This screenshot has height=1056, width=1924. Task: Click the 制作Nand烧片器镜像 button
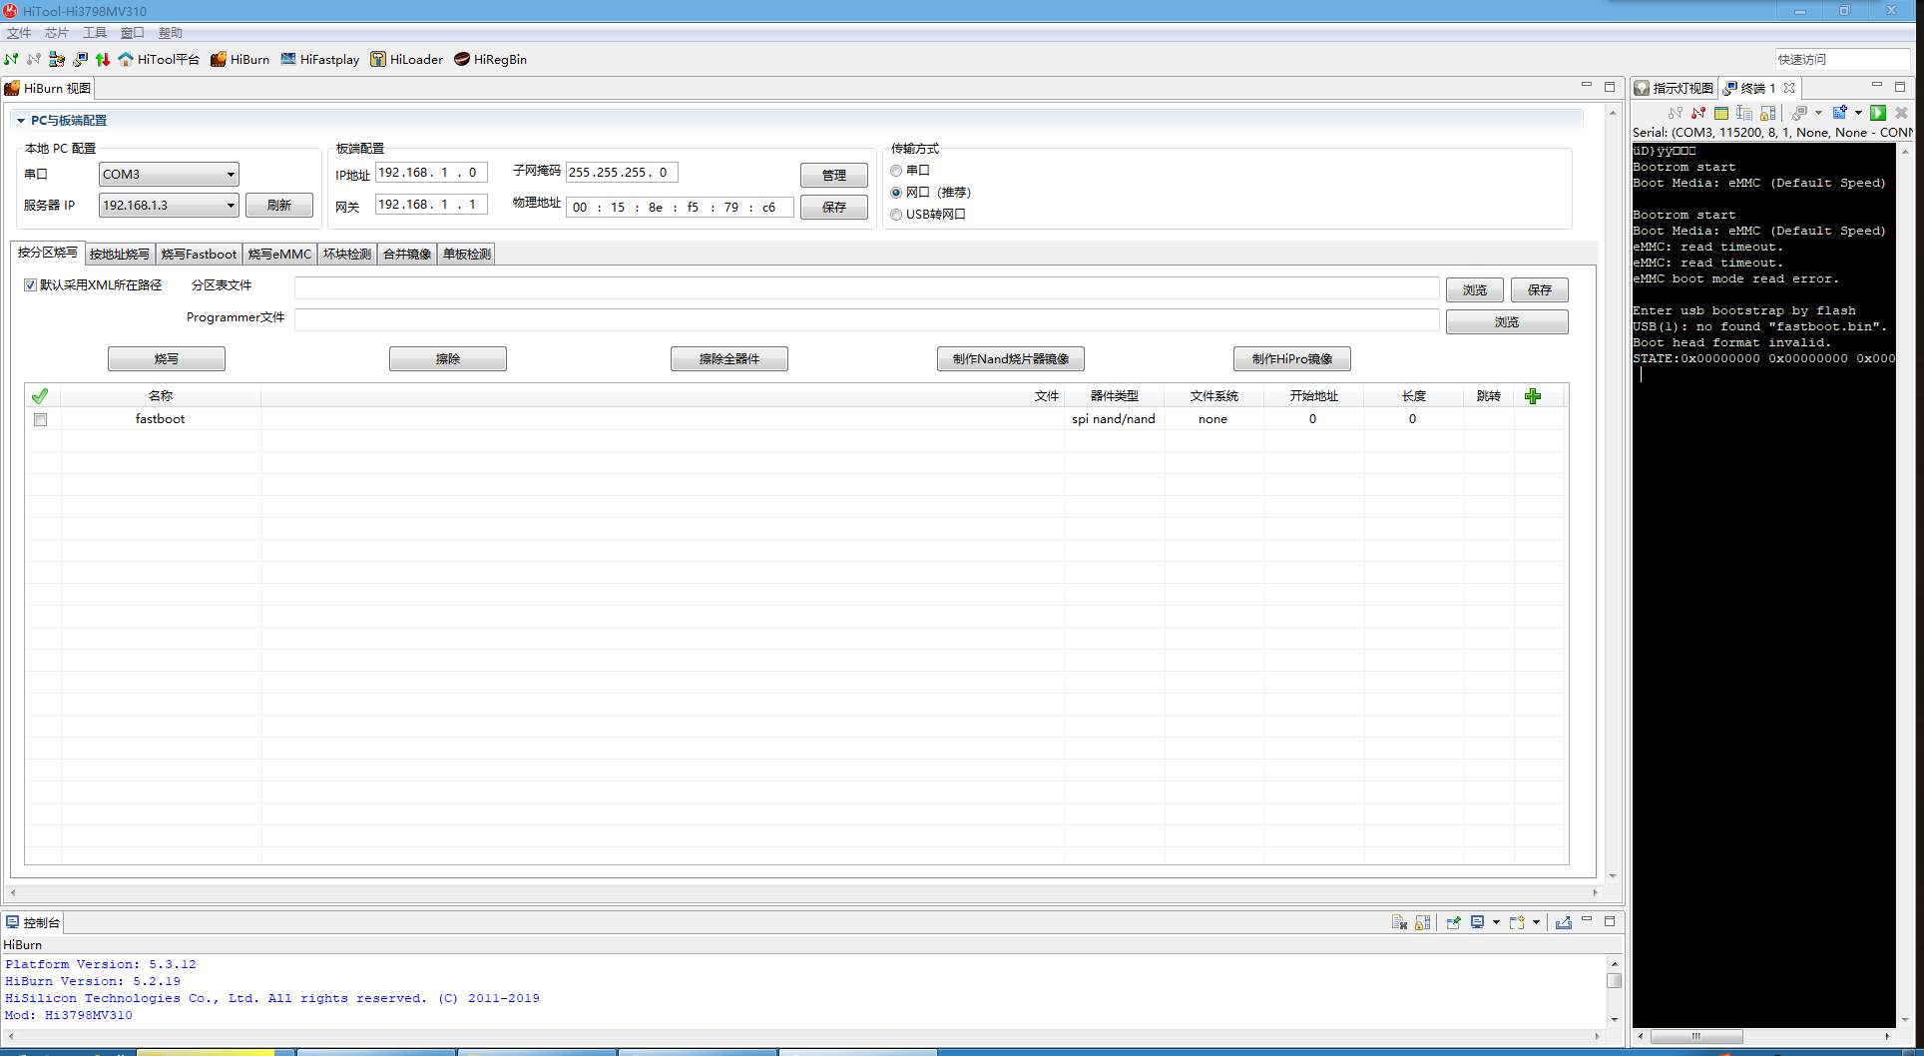coord(1011,358)
